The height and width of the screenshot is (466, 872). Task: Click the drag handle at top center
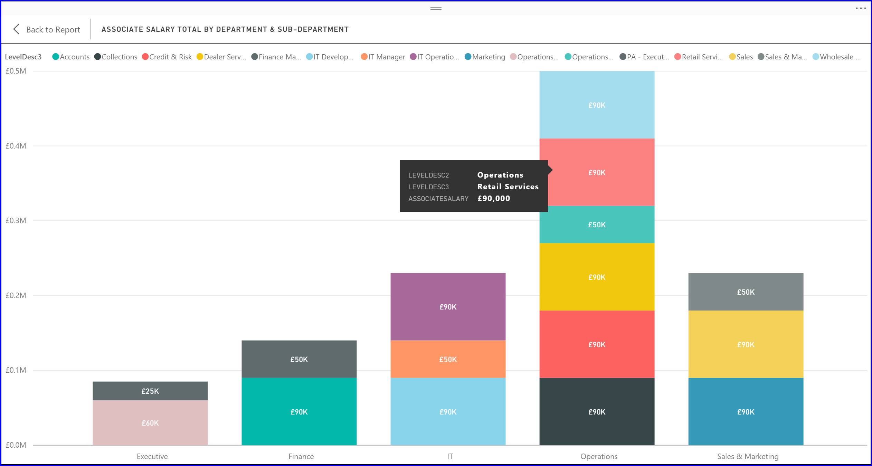tap(436, 8)
